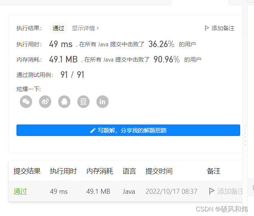Image resolution: width=254 pixels, height=216 pixels.
Task: Open the green 通过 submission link
Action: click(x=20, y=191)
